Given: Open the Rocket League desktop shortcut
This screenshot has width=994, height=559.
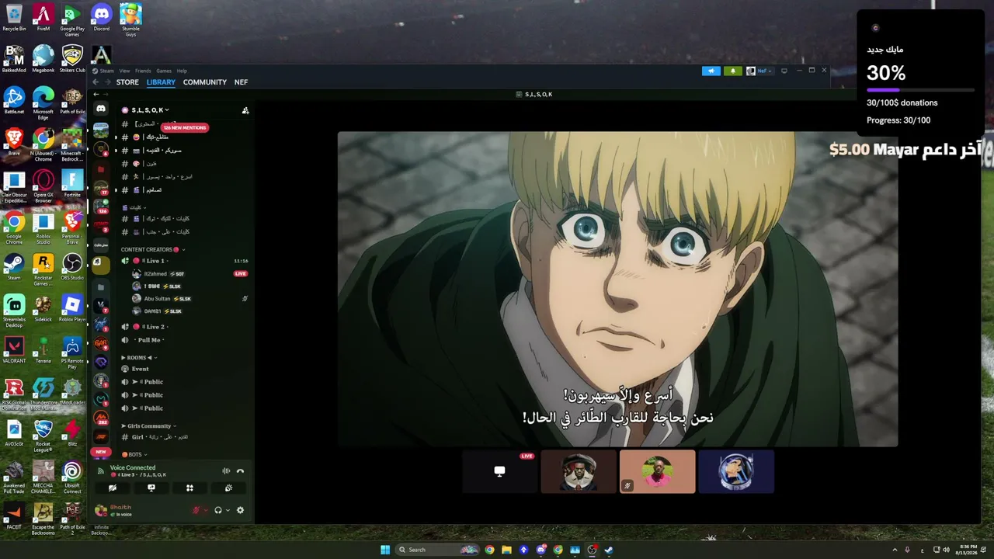Looking at the screenshot, I should (43, 436).
